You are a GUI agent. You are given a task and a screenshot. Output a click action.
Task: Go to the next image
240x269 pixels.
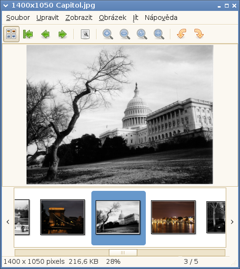(x=62, y=34)
